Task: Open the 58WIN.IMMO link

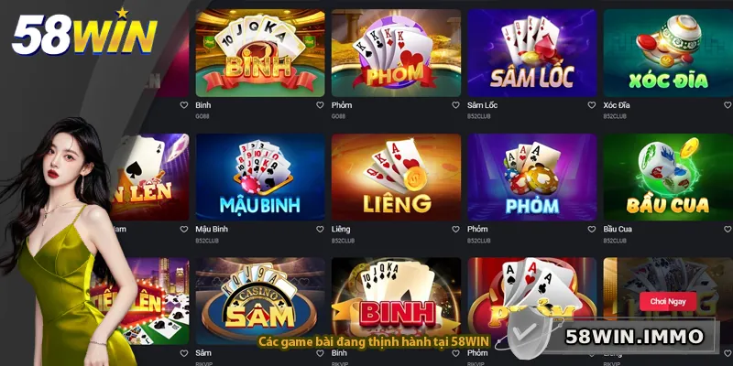Action: (x=634, y=337)
